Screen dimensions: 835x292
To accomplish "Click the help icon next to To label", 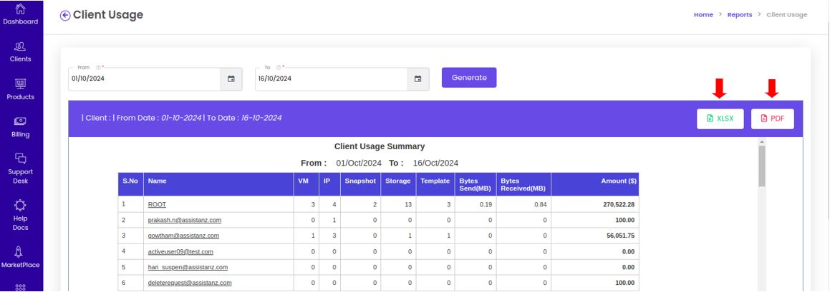I will tap(277, 67).
